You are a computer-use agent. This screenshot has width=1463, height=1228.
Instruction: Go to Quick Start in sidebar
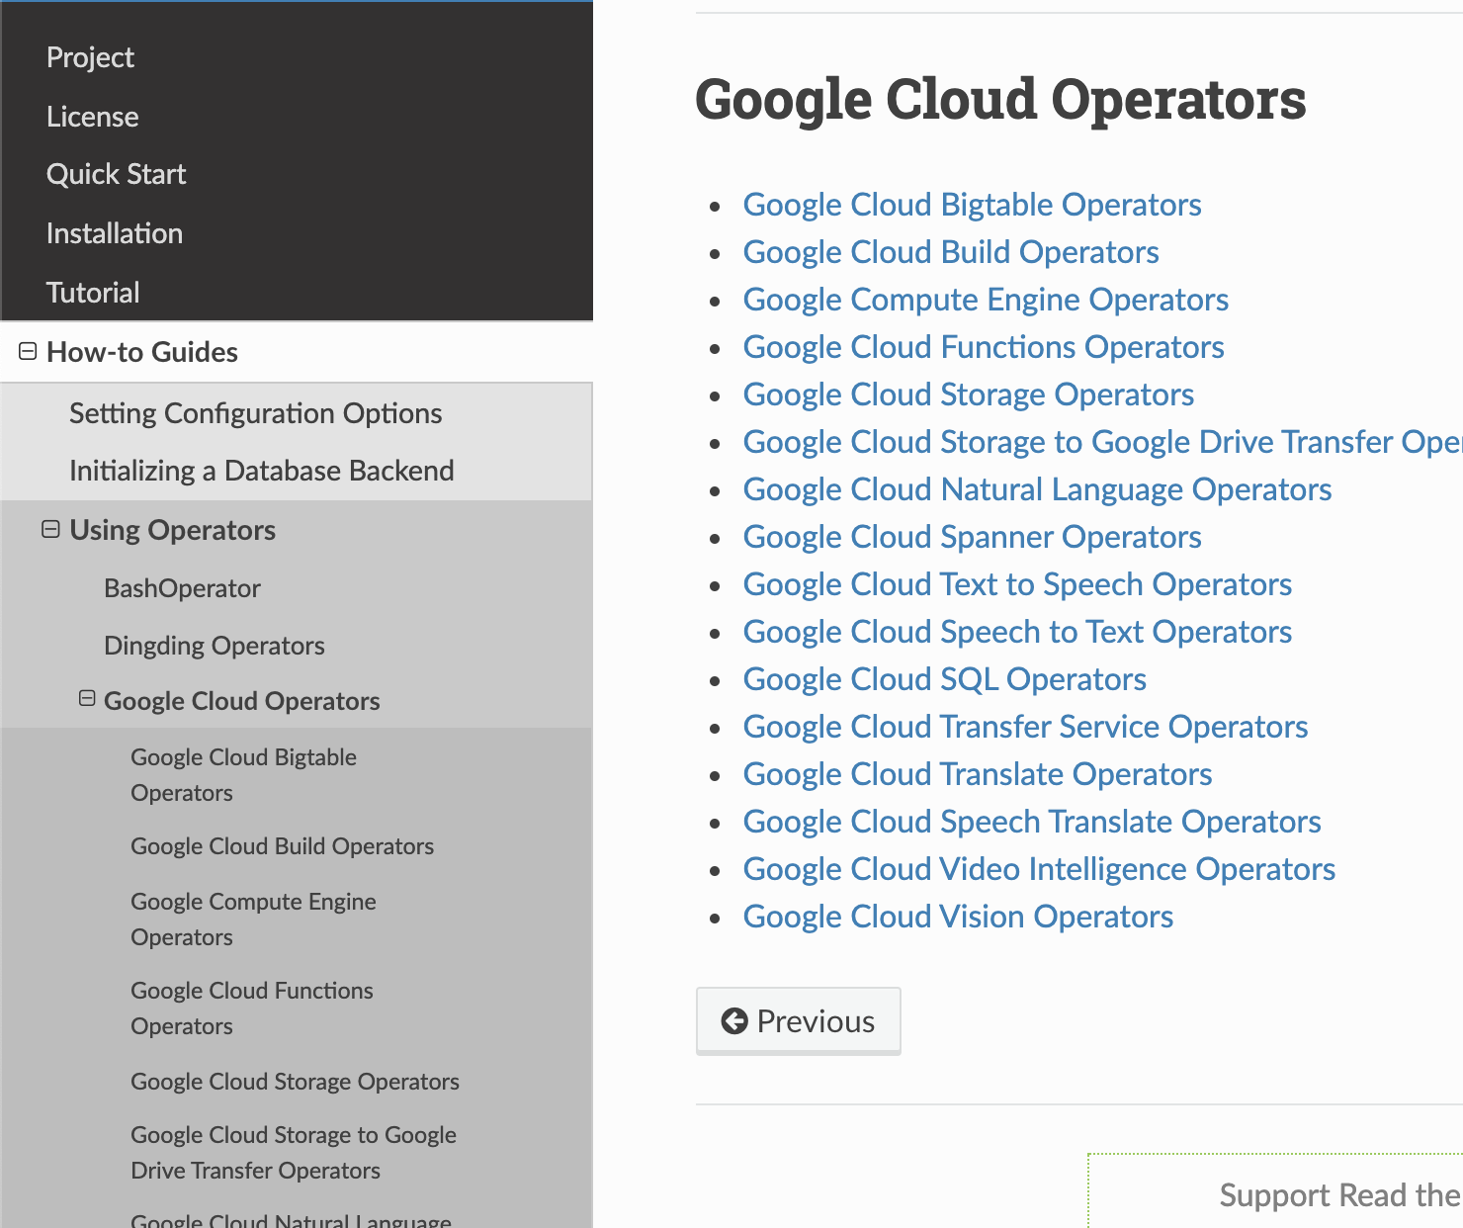pos(116,174)
